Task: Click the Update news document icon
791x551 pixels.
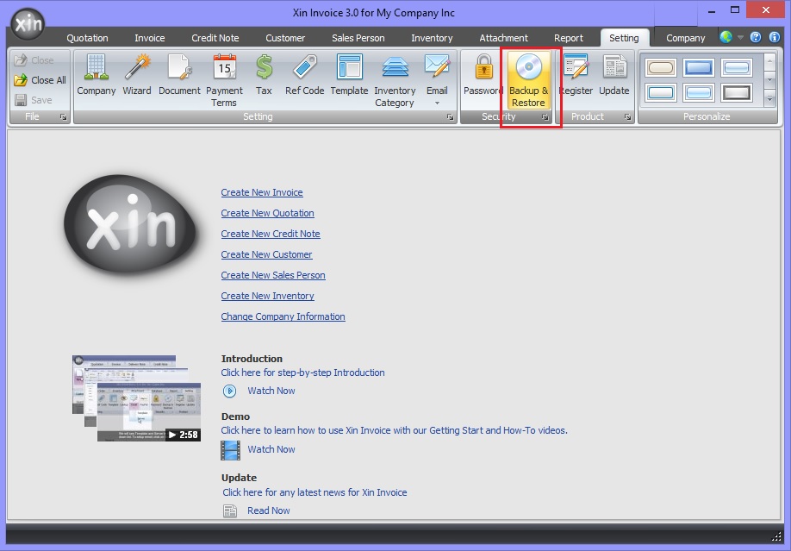Action: 230,511
